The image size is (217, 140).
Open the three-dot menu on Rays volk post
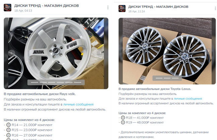[108, 8]
